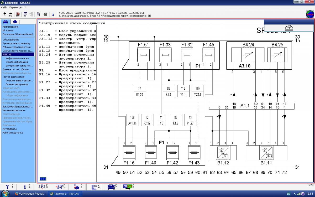Click the printer toolbar icon
This screenshot has width=315, height=197.
click(x=45, y=14)
